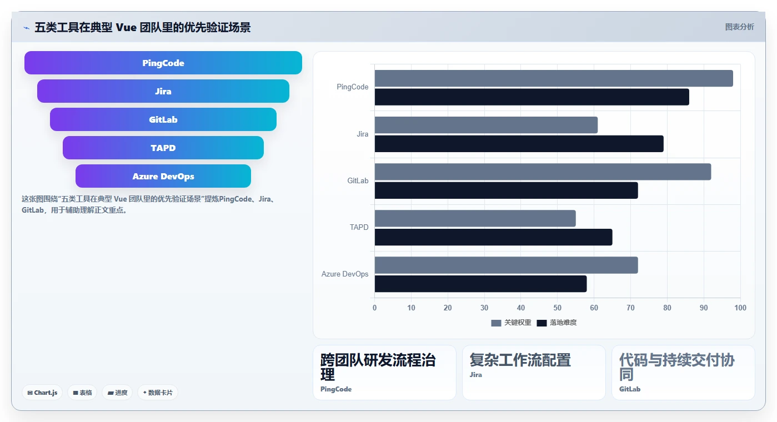This screenshot has width=777, height=422.
Task: Click TAPD's 关键权重 gray bar
Action: click(x=475, y=218)
